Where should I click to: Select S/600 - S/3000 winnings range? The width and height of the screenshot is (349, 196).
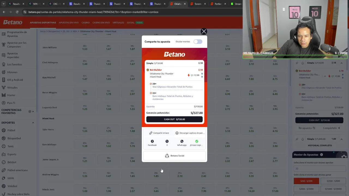click(x=306, y=189)
